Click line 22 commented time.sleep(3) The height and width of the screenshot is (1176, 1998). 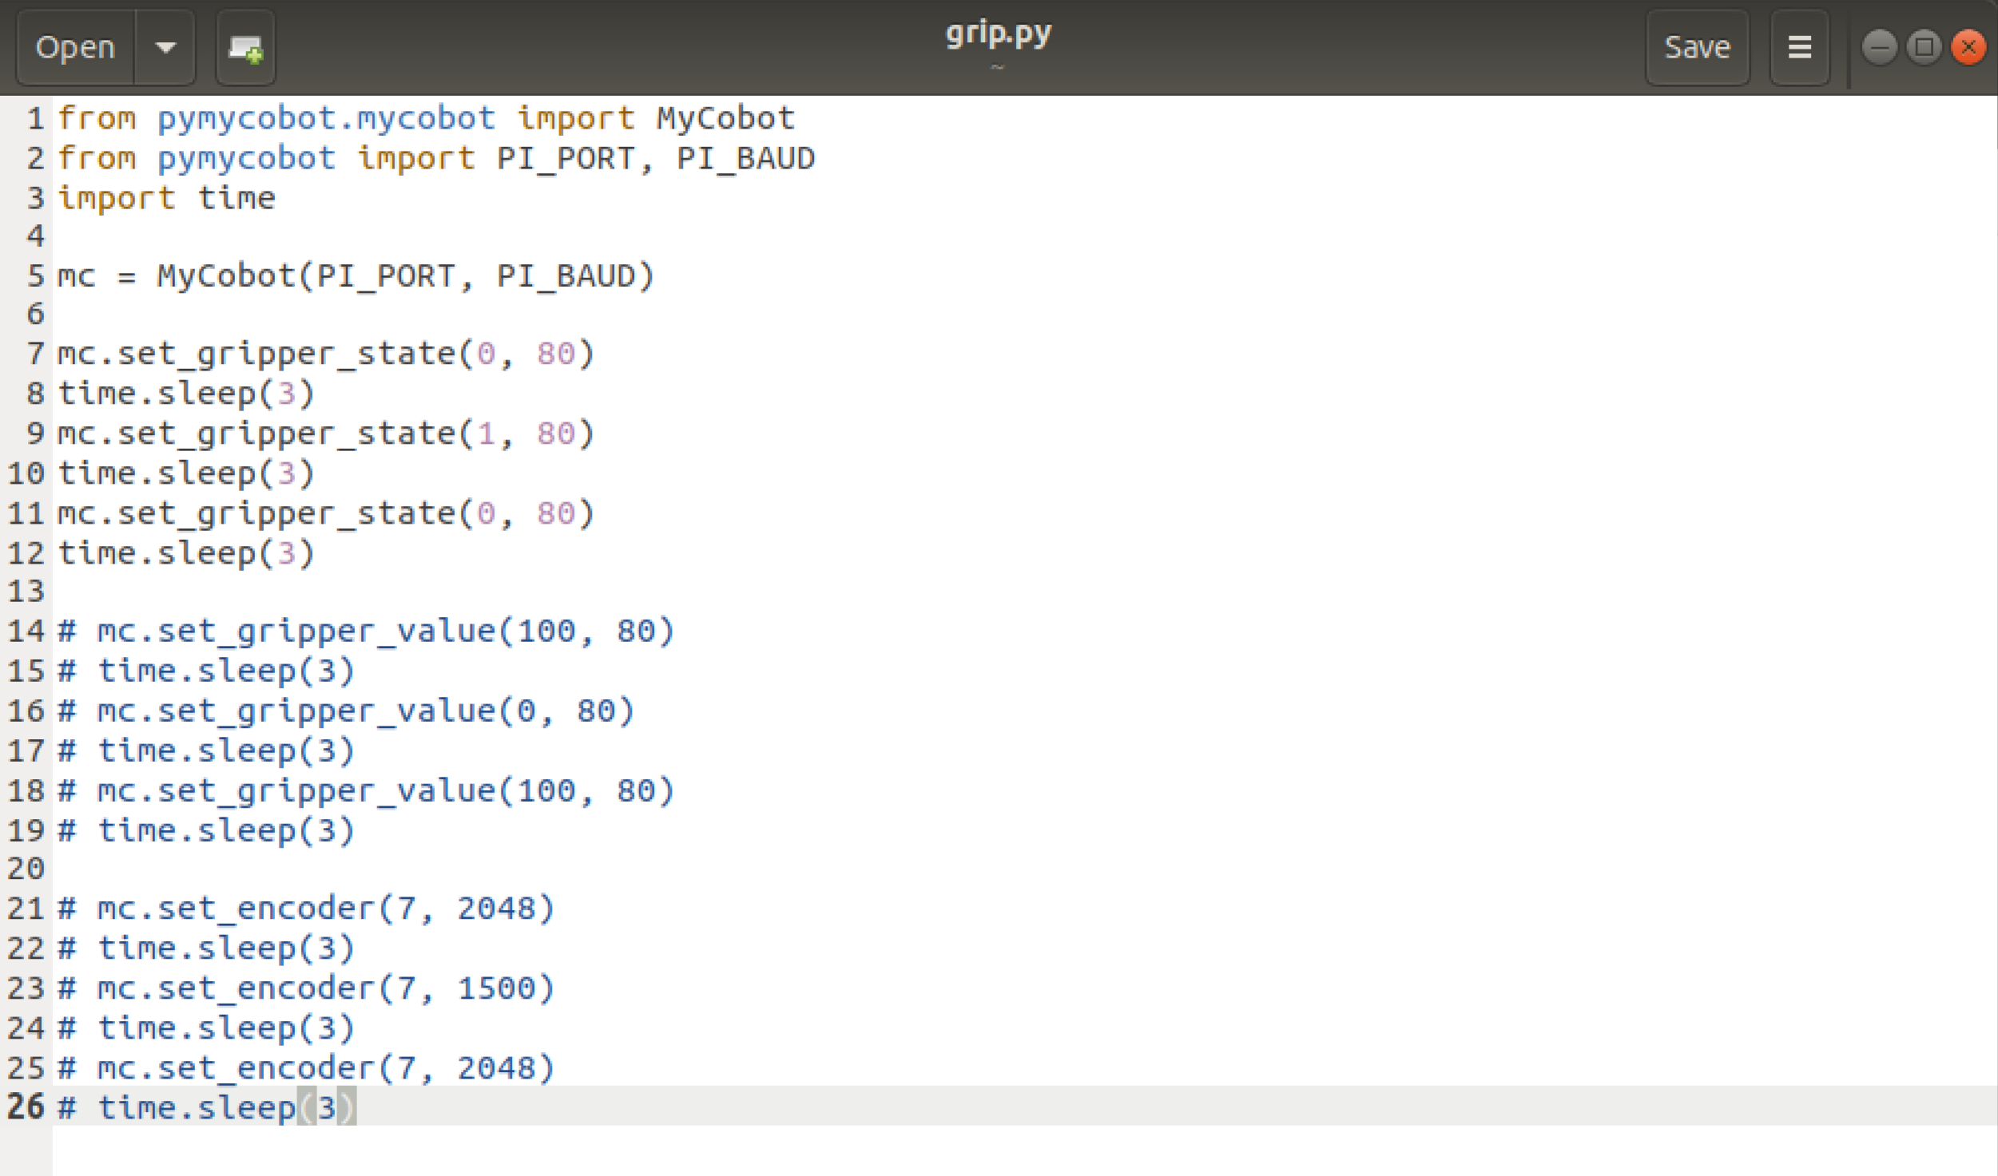point(206,948)
